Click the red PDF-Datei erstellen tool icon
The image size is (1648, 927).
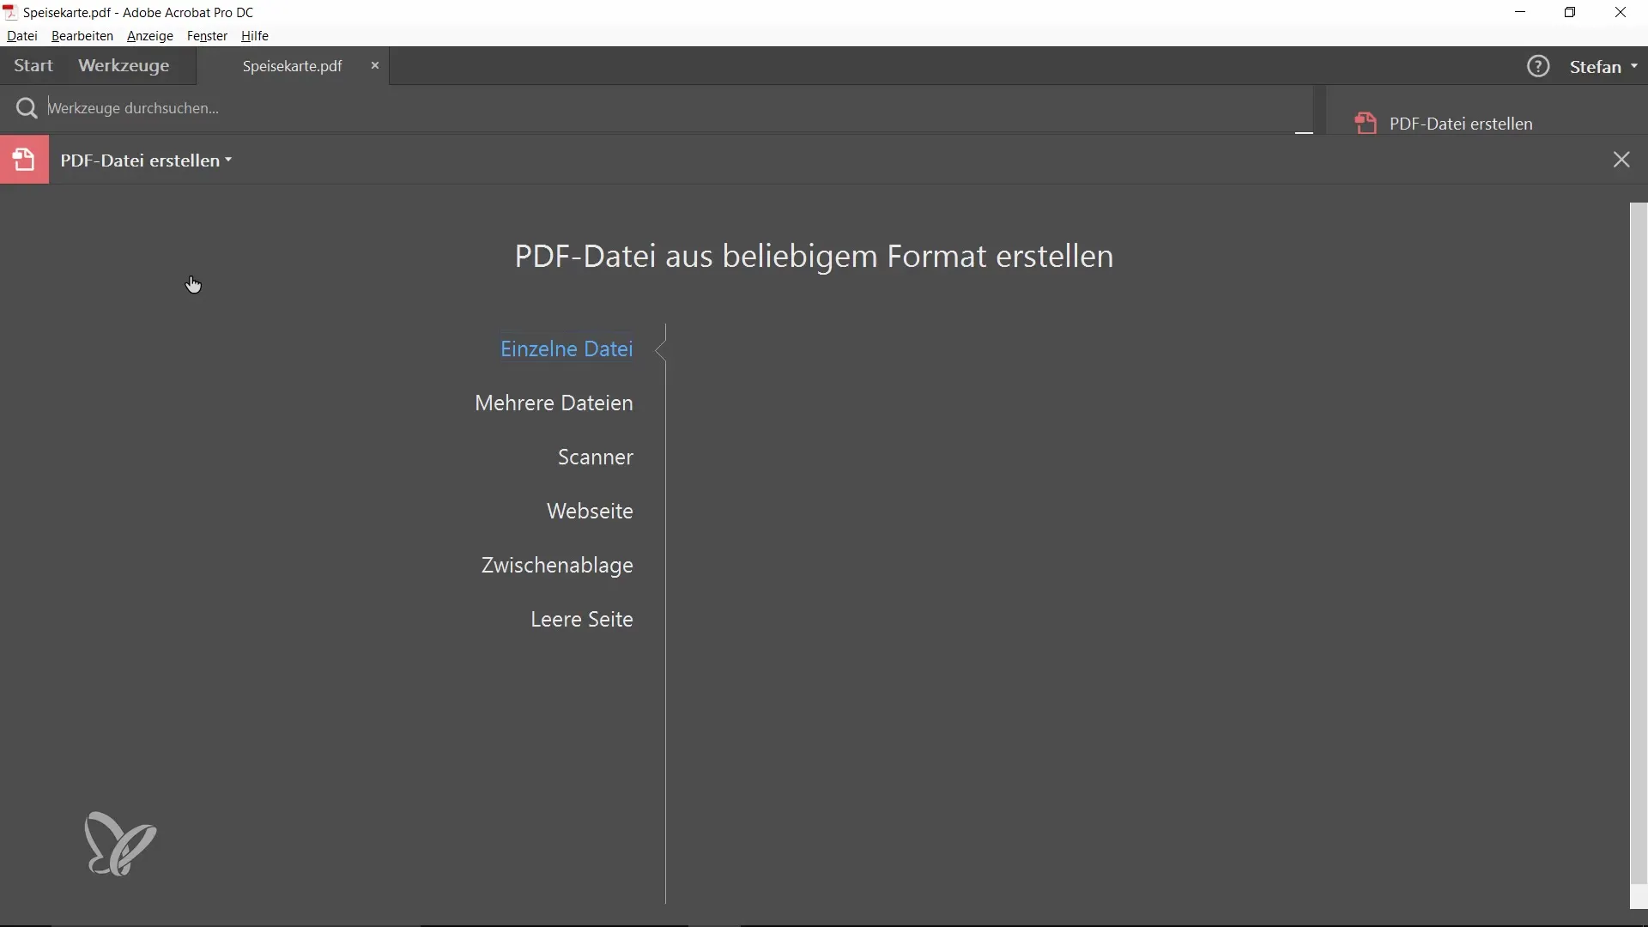pyautogui.click(x=24, y=160)
